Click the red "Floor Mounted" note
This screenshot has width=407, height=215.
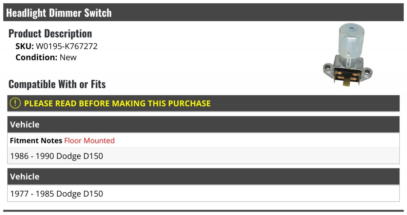pyautogui.click(x=90, y=141)
